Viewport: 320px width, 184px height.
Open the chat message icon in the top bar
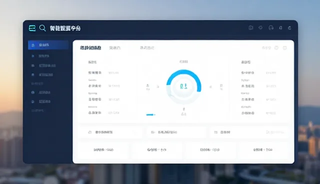(x=251, y=27)
